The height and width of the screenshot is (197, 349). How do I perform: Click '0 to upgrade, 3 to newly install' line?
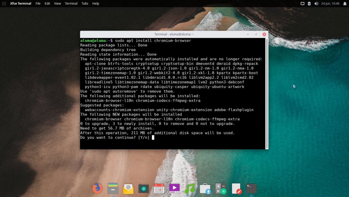click(157, 123)
